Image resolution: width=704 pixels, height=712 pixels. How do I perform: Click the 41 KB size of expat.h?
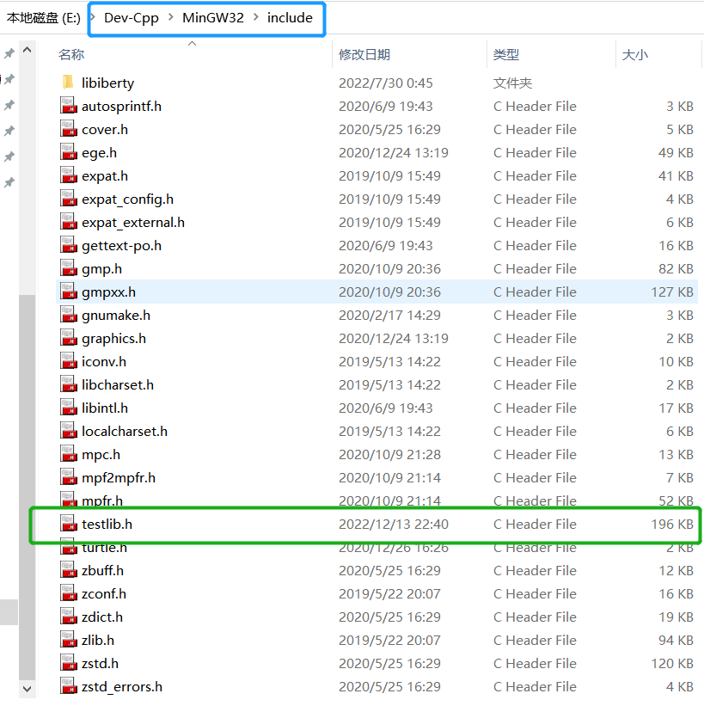click(x=676, y=175)
